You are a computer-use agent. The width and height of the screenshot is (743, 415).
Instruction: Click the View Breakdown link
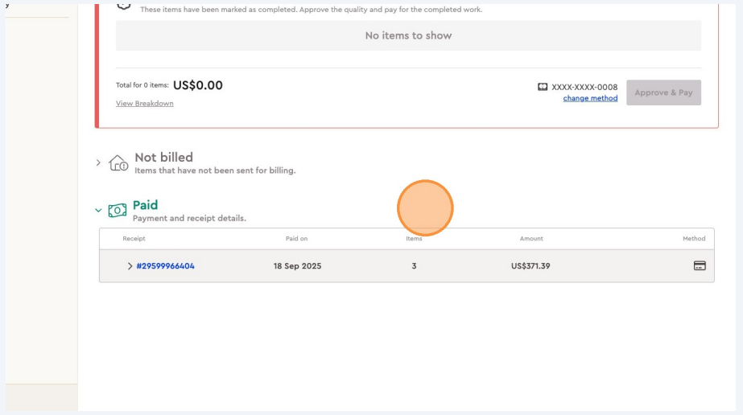tap(144, 104)
